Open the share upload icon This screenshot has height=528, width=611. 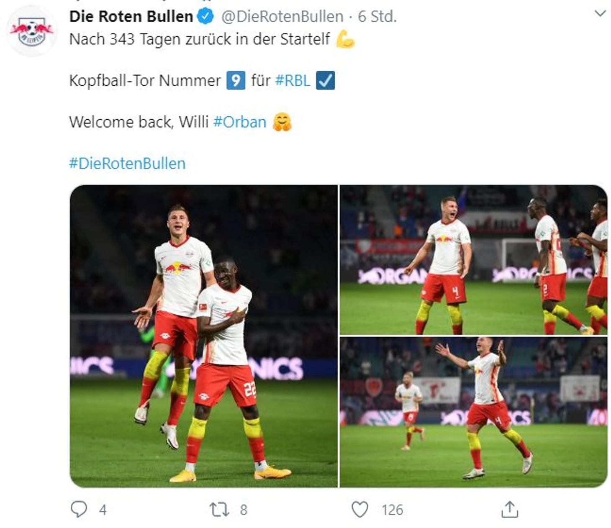point(509,509)
